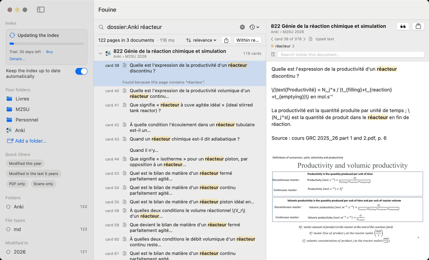Open card 44 isotherme result
The width and height of the screenshot is (429, 260).
coord(180,162)
